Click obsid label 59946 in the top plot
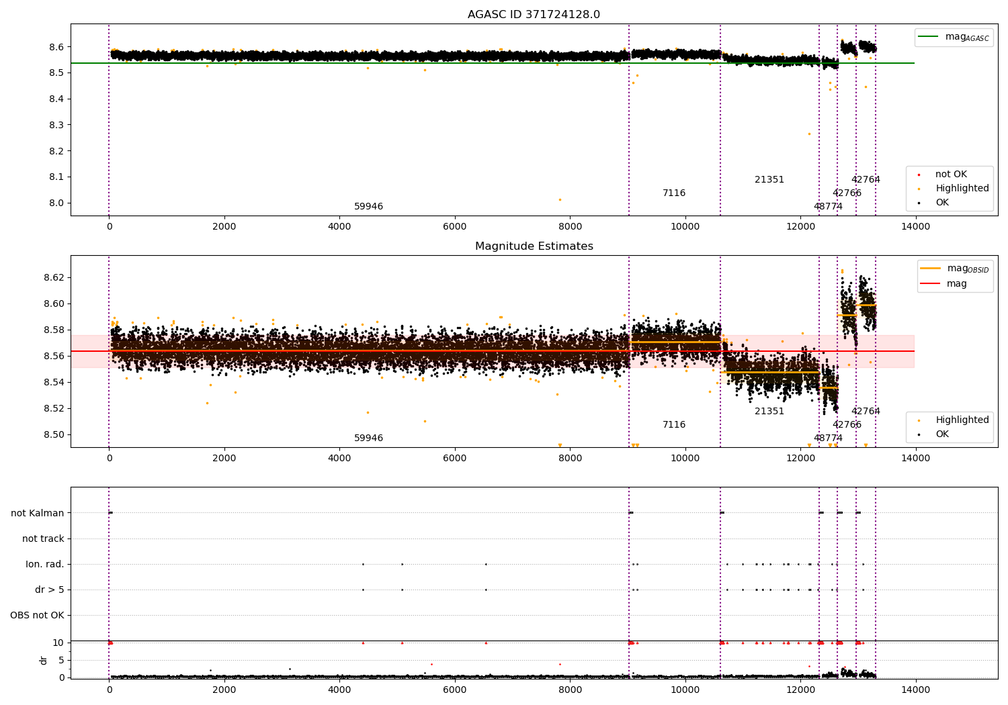 point(368,207)
